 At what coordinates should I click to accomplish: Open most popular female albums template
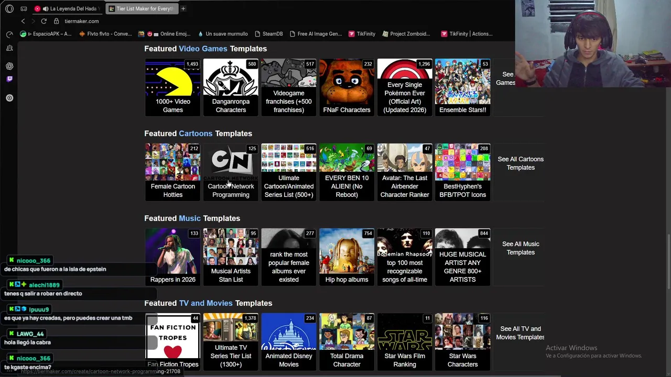(289, 257)
